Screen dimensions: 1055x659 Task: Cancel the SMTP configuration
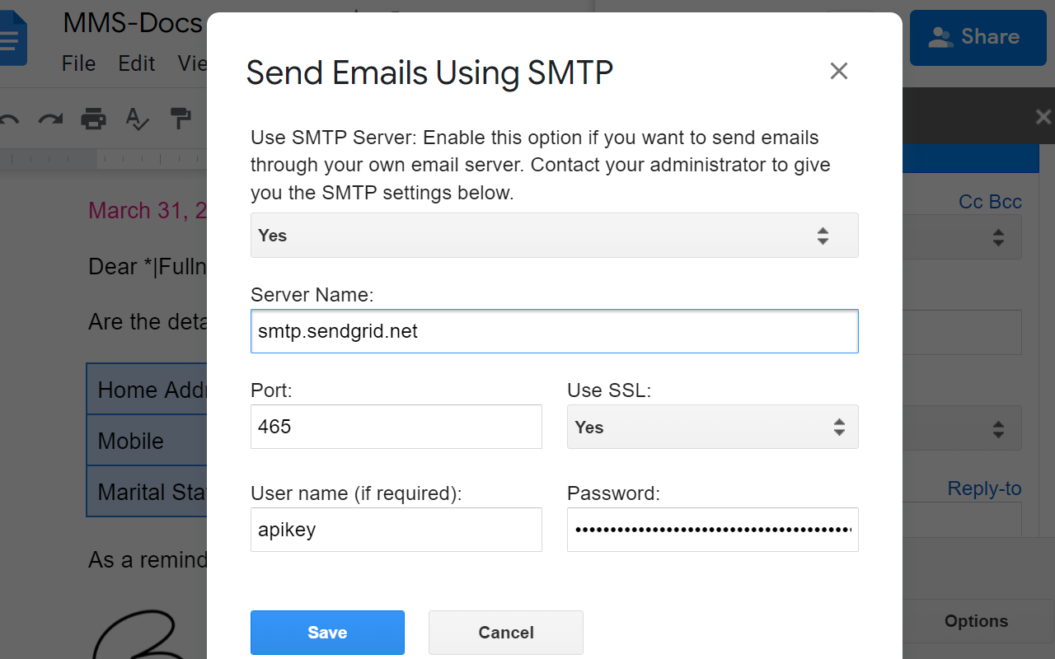505,633
